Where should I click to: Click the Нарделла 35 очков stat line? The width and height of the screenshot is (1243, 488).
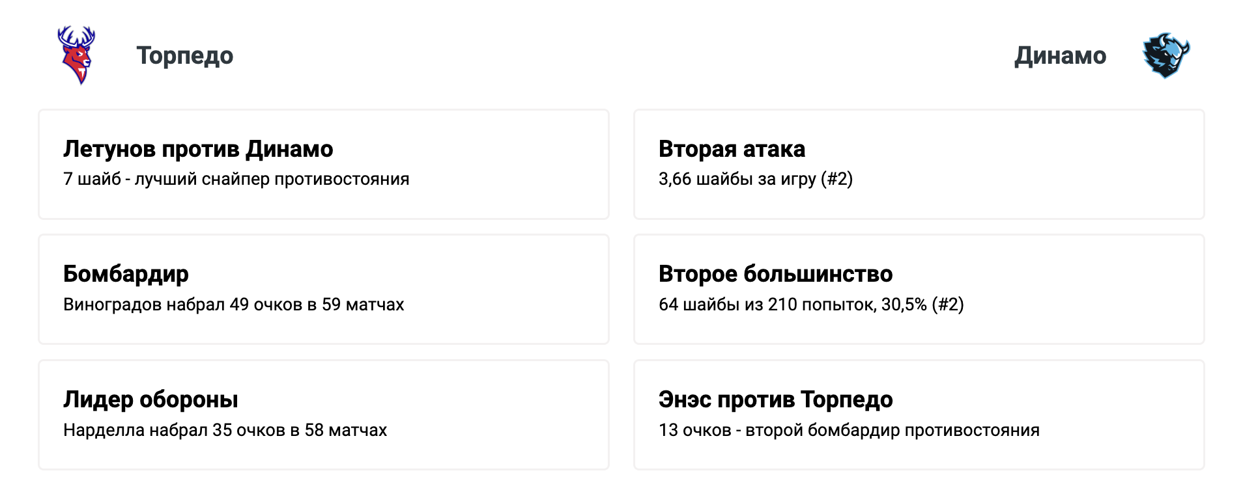tap(225, 430)
